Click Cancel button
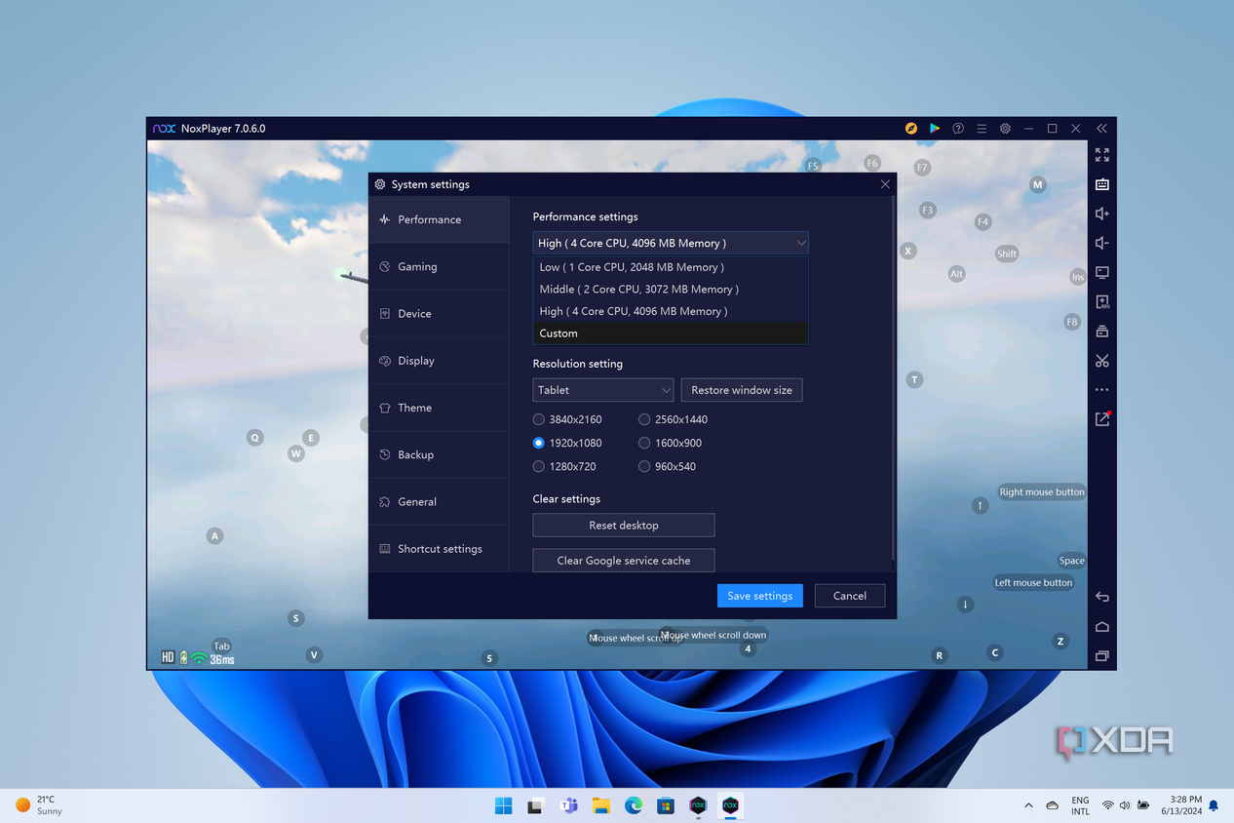The width and height of the screenshot is (1234, 823). [x=849, y=596]
